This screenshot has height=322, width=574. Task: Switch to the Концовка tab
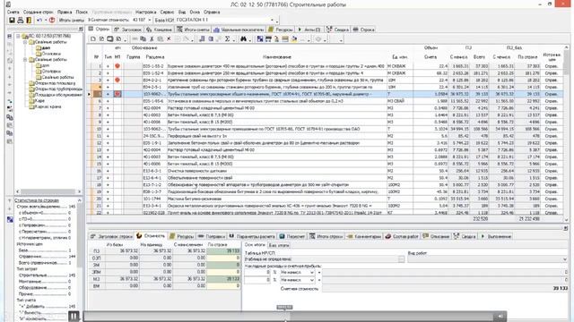159,30
